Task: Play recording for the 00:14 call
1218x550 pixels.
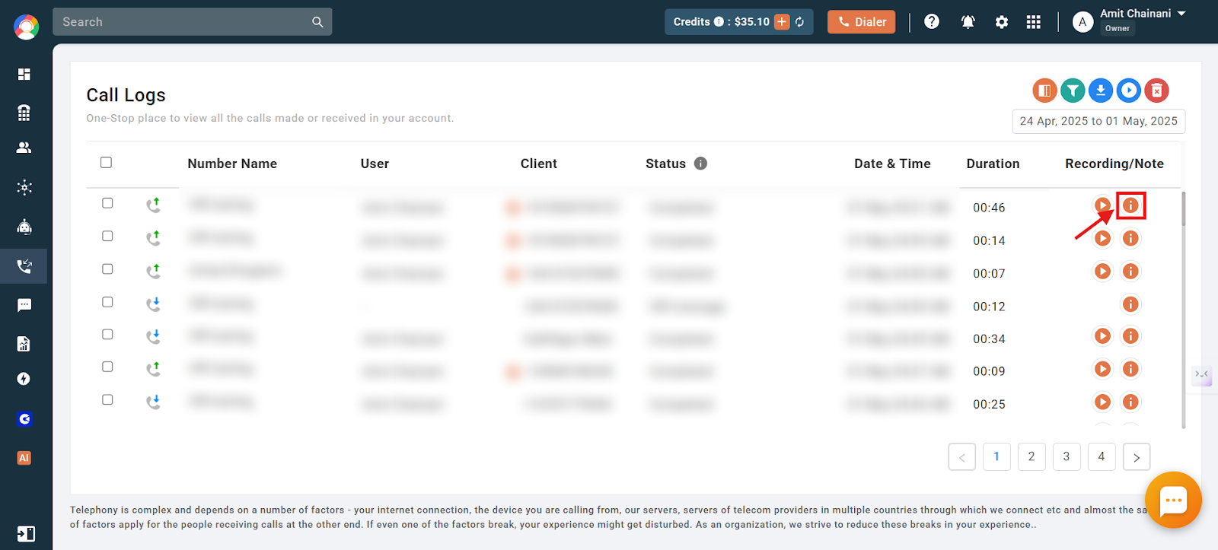Action: [1102, 238]
